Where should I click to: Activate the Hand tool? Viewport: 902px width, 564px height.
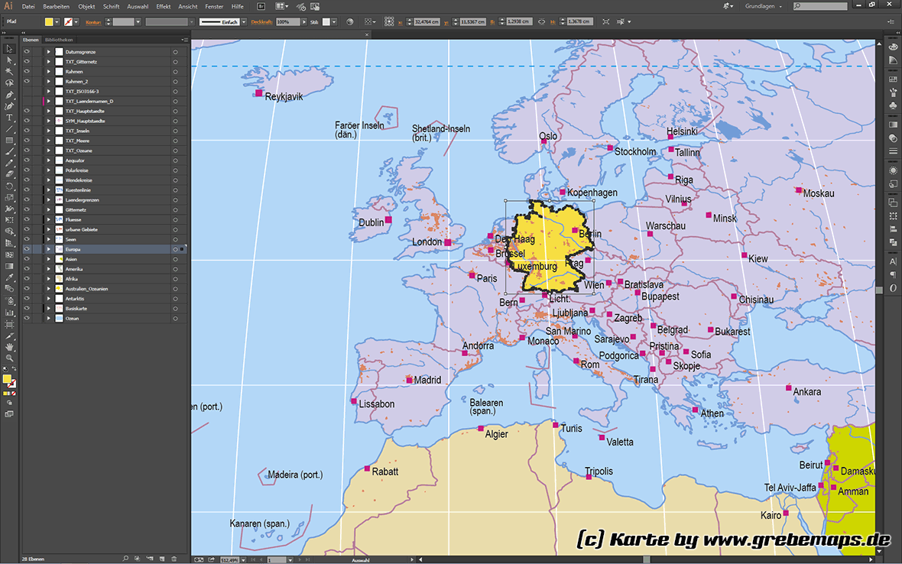click(x=10, y=347)
